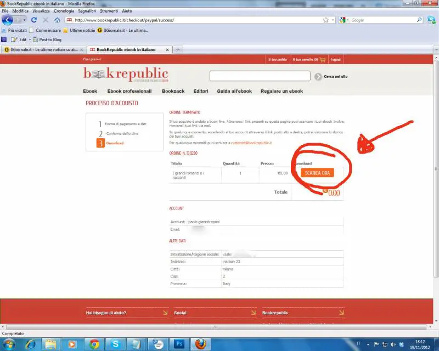Click the Firefox taskbar icon
The image size is (439, 351).
click(x=200, y=344)
